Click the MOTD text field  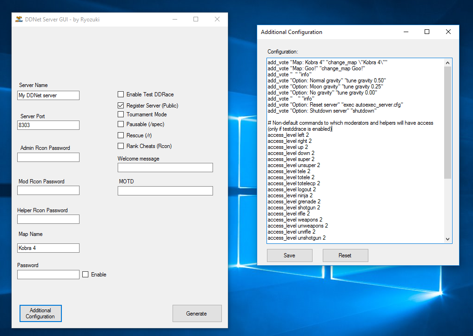[165, 191]
